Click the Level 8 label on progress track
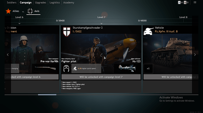The width and height of the screenshot is (203, 113). (x=183, y=17)
